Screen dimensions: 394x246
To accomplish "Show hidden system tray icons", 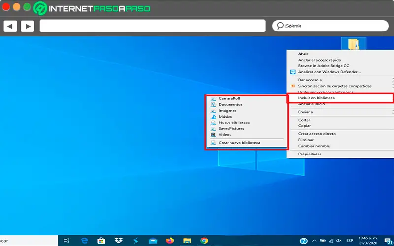I will (314, 241).
